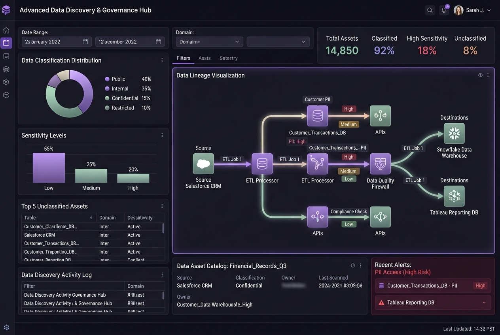
Task: Open the Customer_Transactions_DB - PII alert
Action: (433, 286)
